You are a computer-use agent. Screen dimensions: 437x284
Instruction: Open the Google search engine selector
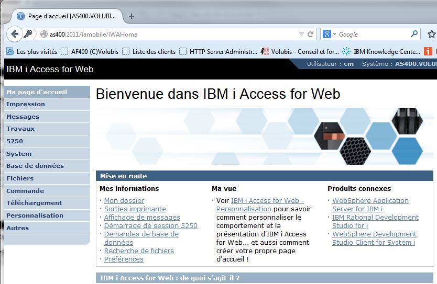[329, 34]
